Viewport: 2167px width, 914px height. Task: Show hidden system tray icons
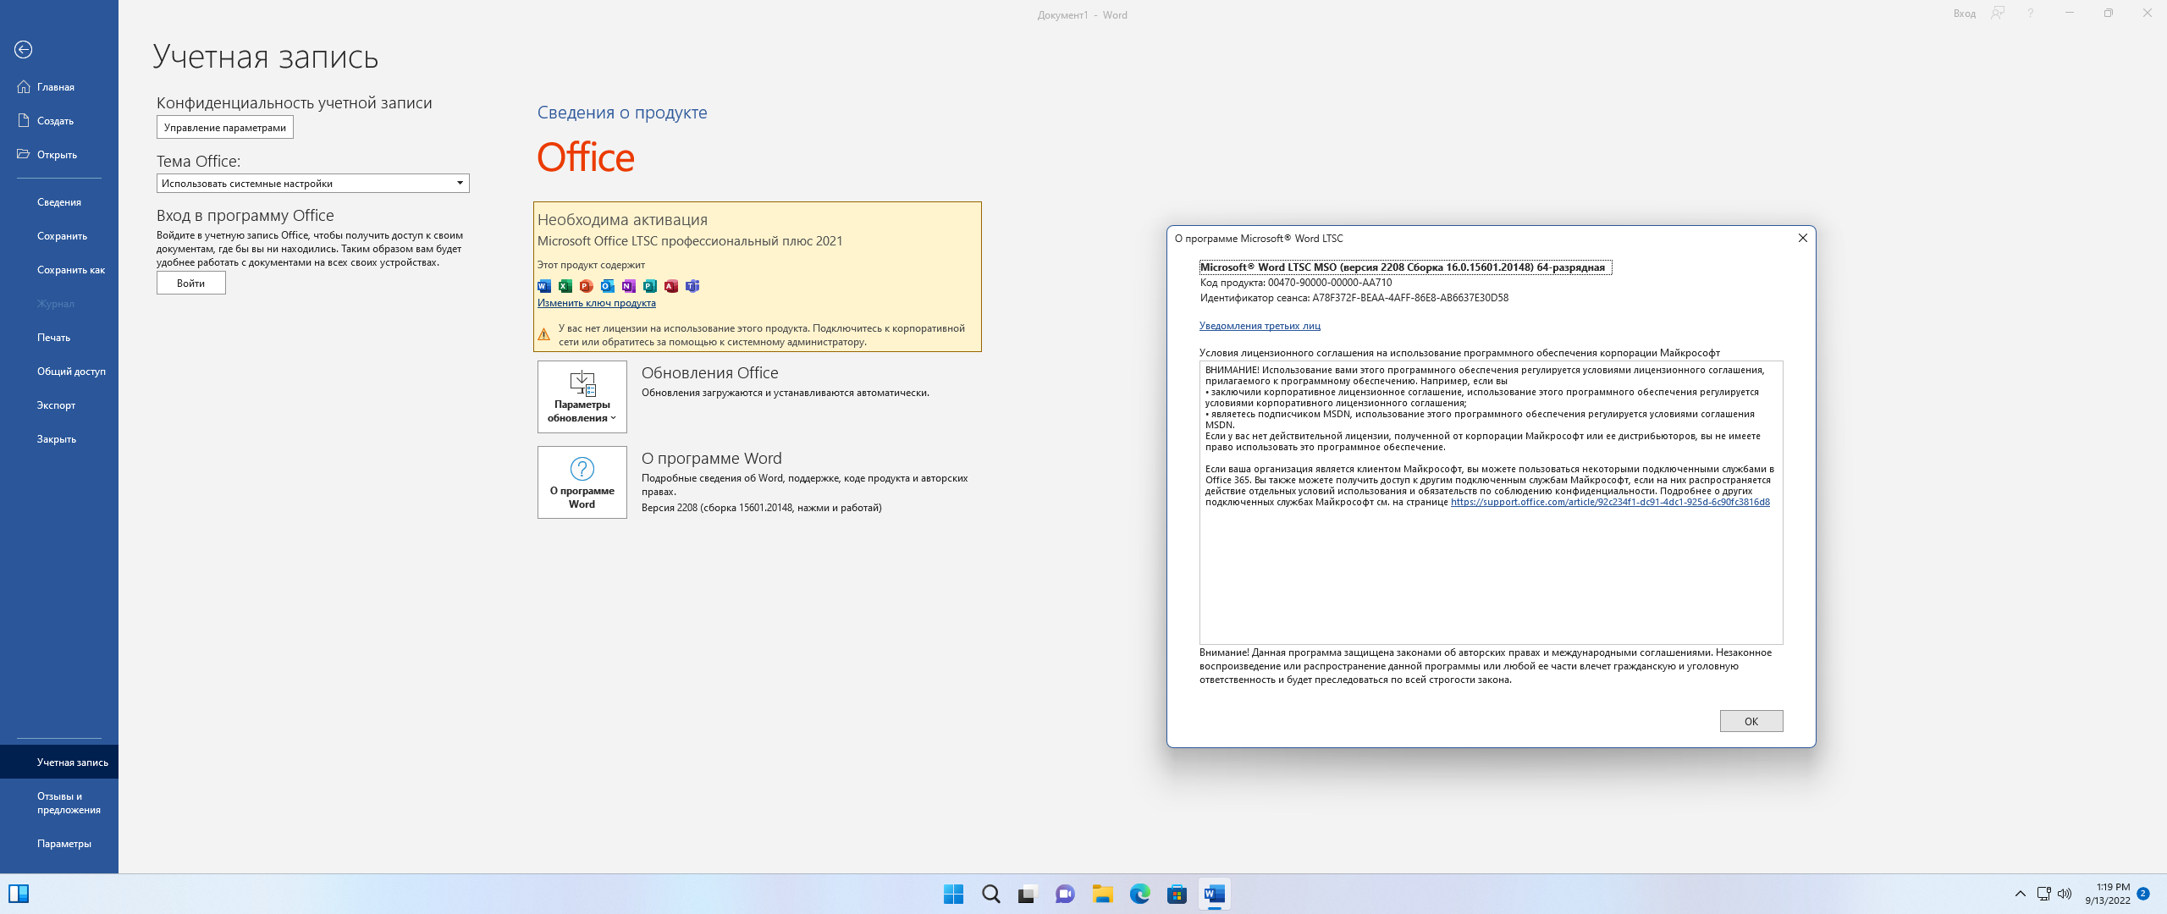(2021, 894)
